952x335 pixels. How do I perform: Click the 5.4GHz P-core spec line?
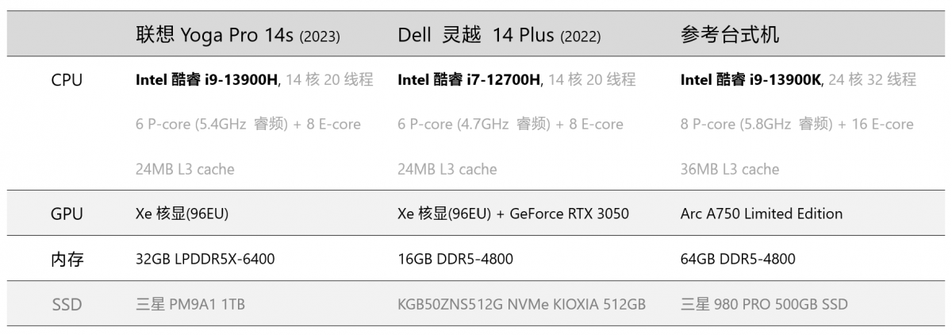pos(248,125)
